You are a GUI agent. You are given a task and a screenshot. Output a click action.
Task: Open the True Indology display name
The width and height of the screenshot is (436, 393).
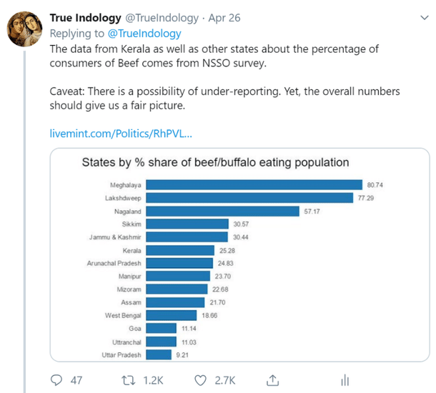[x=89, y=16]
